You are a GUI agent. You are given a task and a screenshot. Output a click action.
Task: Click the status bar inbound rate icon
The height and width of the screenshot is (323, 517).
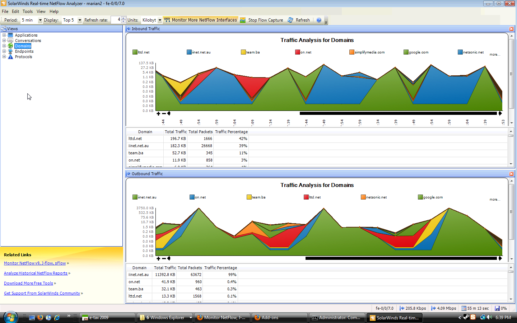402,308
